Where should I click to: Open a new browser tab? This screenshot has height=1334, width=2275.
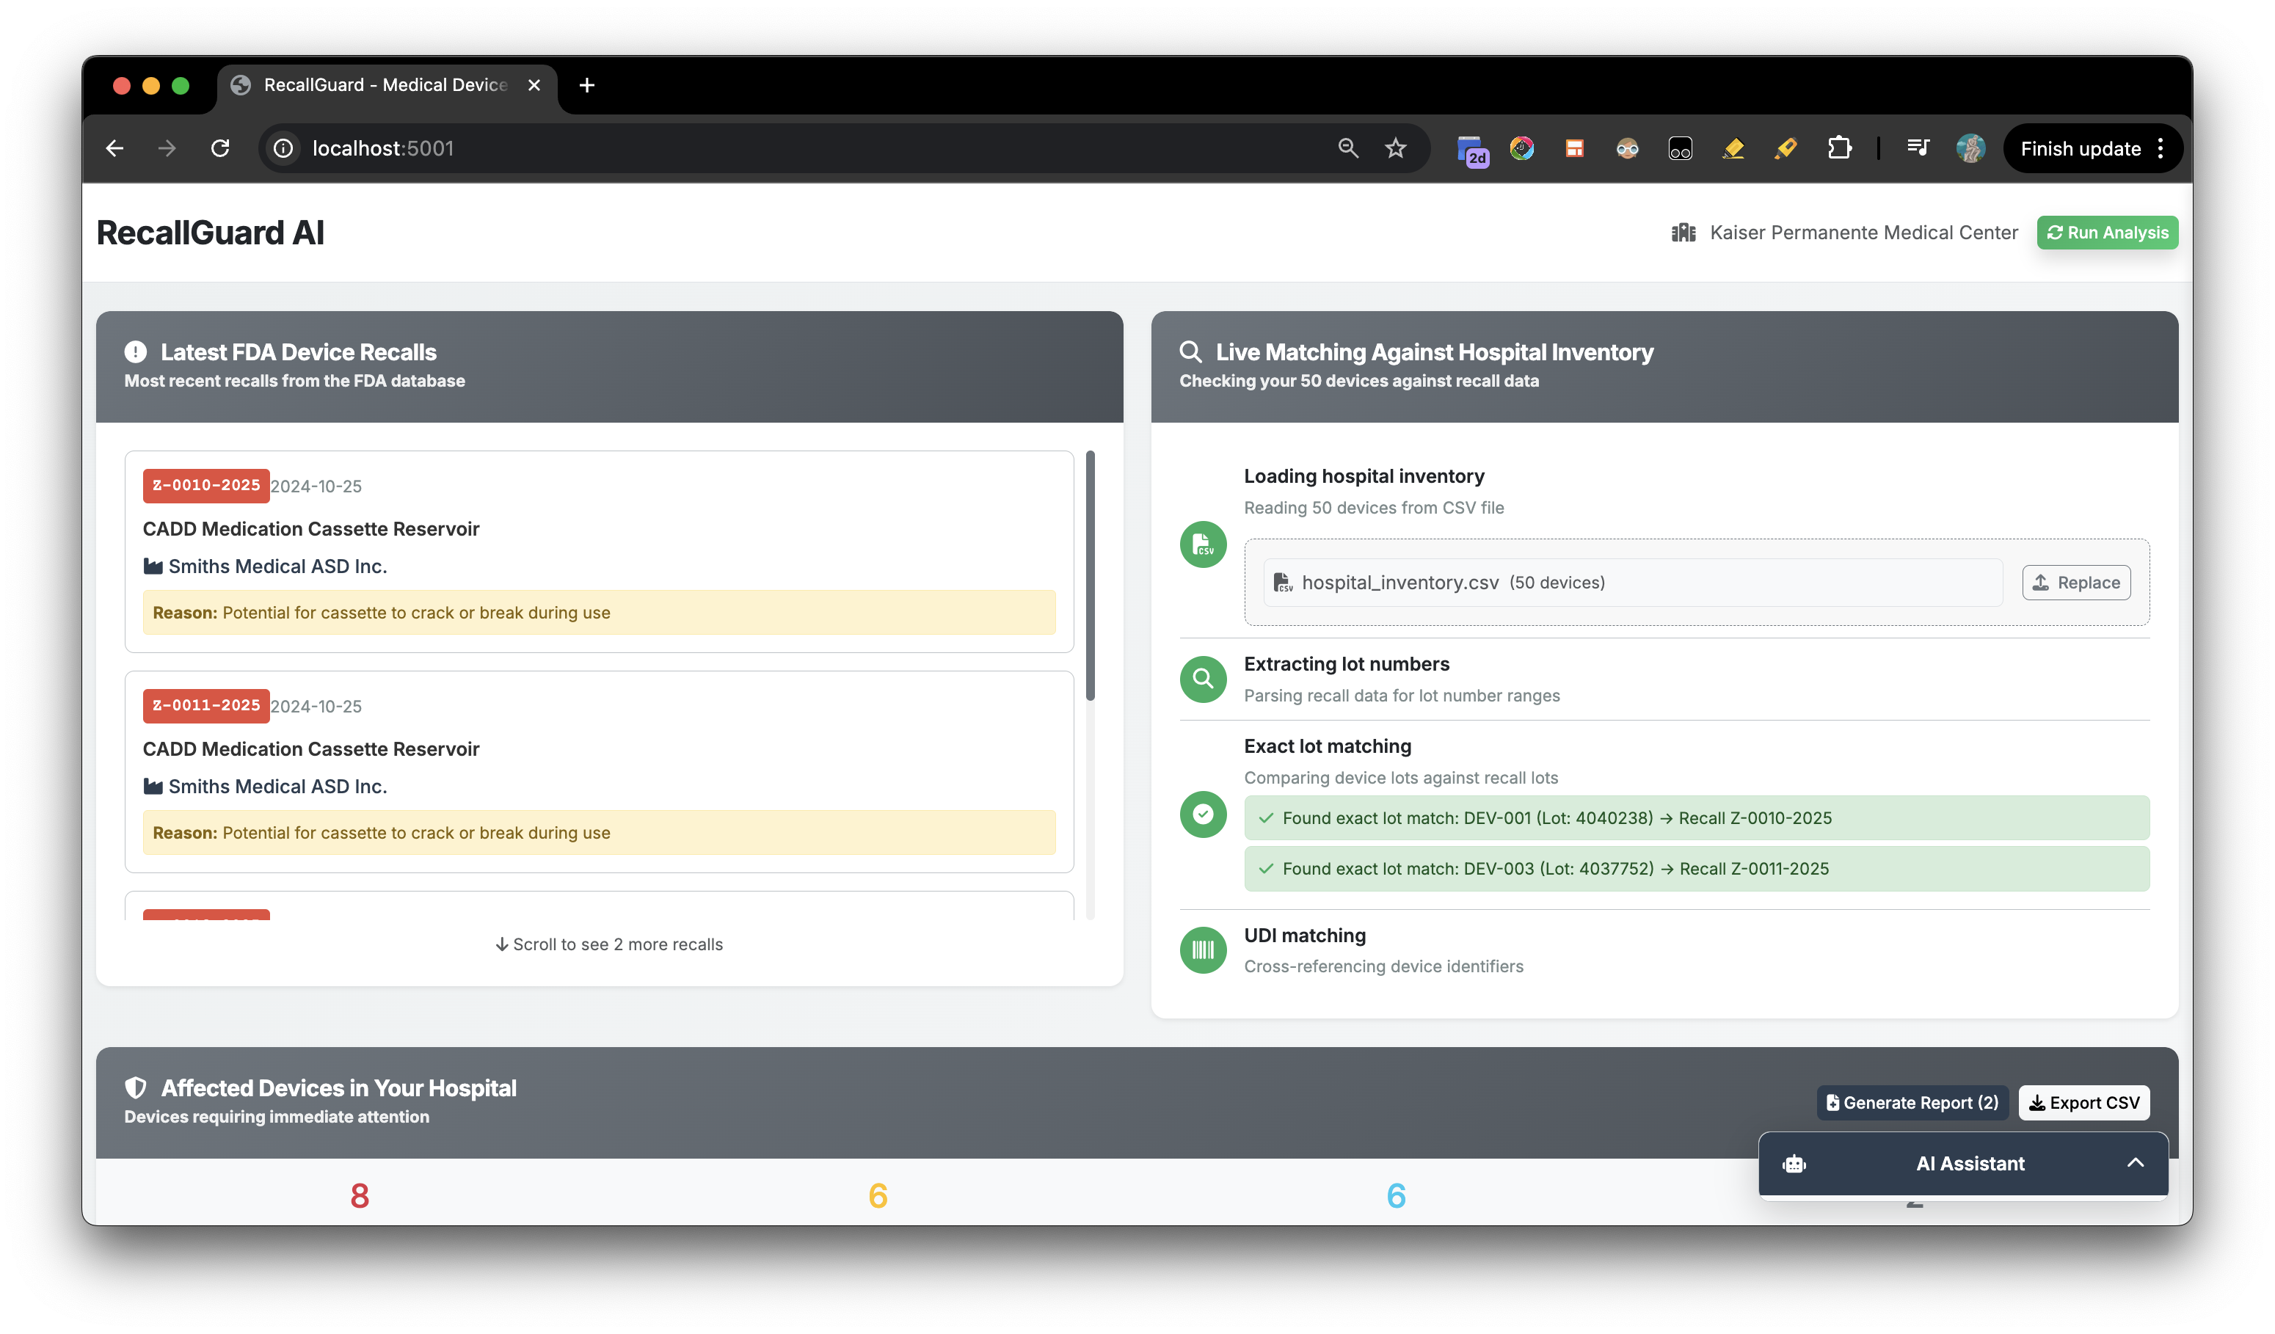pos(587,85)
